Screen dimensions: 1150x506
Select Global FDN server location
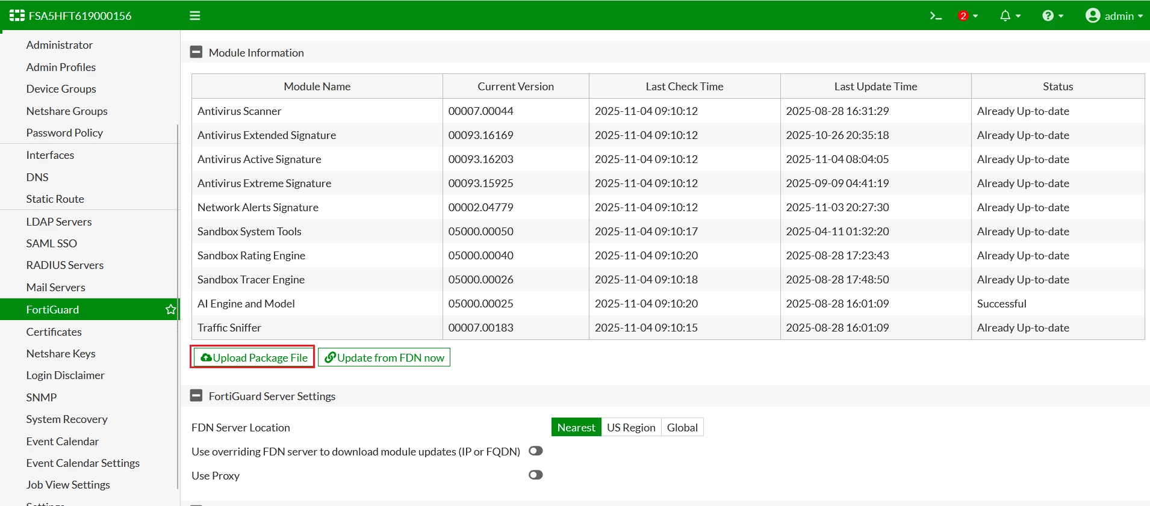(x=682, y=427)
